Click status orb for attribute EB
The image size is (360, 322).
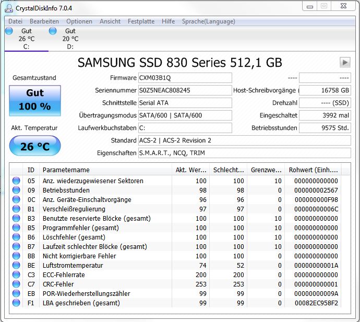(x=16, y=293)
